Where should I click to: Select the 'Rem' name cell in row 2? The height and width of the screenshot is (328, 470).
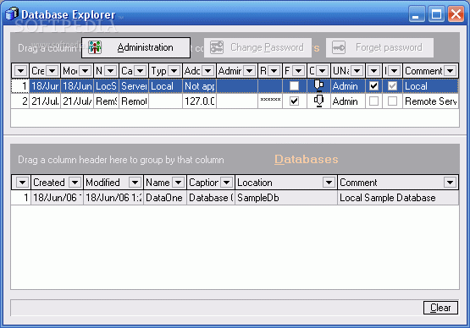[x=107, y=101]
